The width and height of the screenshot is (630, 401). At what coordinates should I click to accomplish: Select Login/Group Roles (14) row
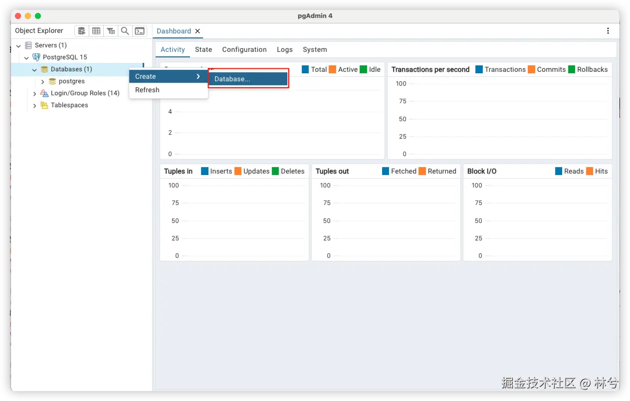[x=85, y=93]
